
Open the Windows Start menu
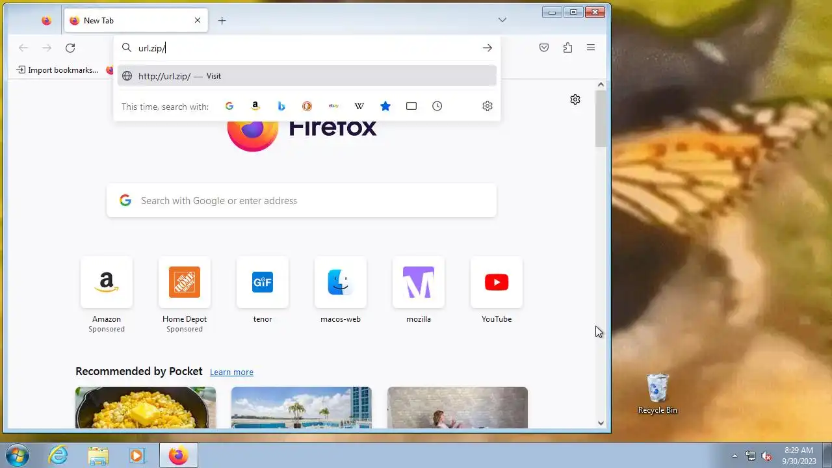click(17, 455)
